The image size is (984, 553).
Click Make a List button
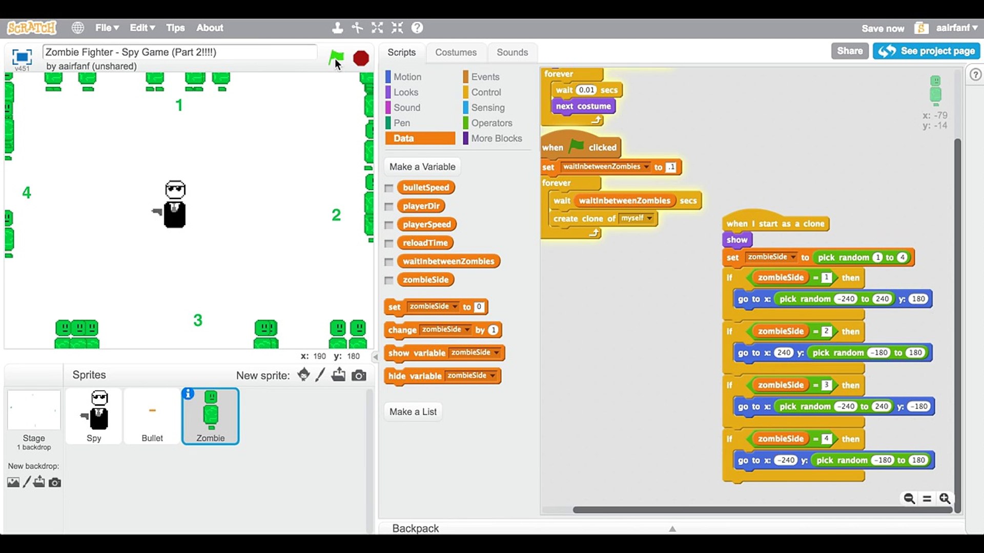pyautogui.click(x=413, y=411)
